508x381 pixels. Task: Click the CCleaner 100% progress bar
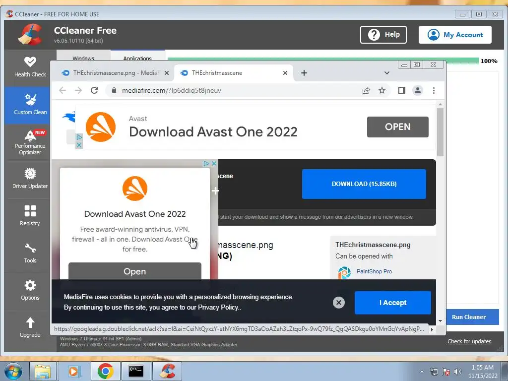point(323,61)
